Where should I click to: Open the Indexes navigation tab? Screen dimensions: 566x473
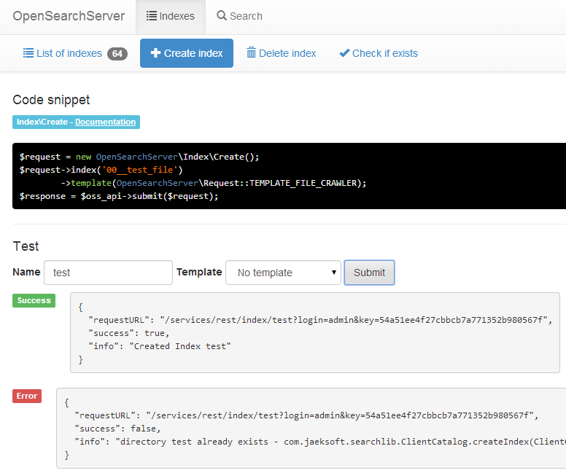coord(171,16)
